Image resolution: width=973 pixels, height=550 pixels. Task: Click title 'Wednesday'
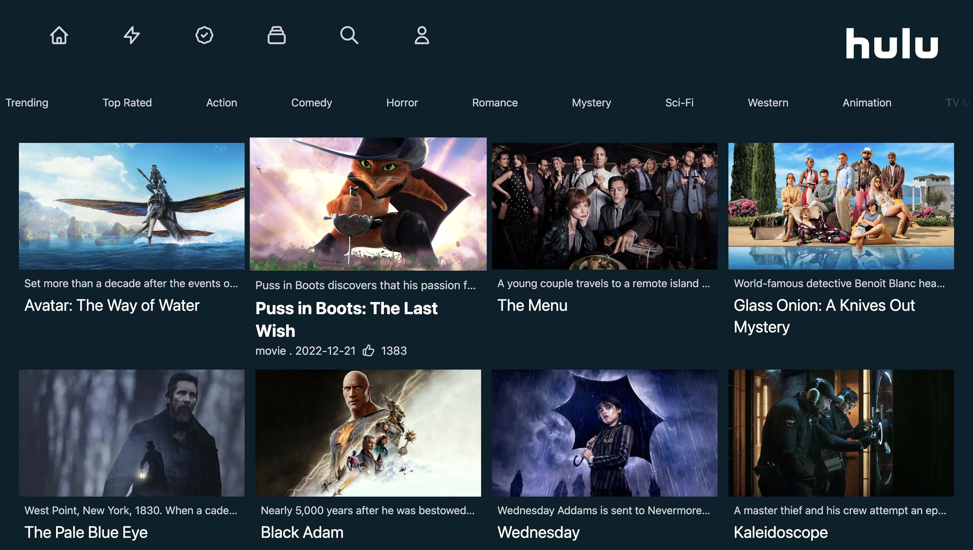(x=539, y=532)
